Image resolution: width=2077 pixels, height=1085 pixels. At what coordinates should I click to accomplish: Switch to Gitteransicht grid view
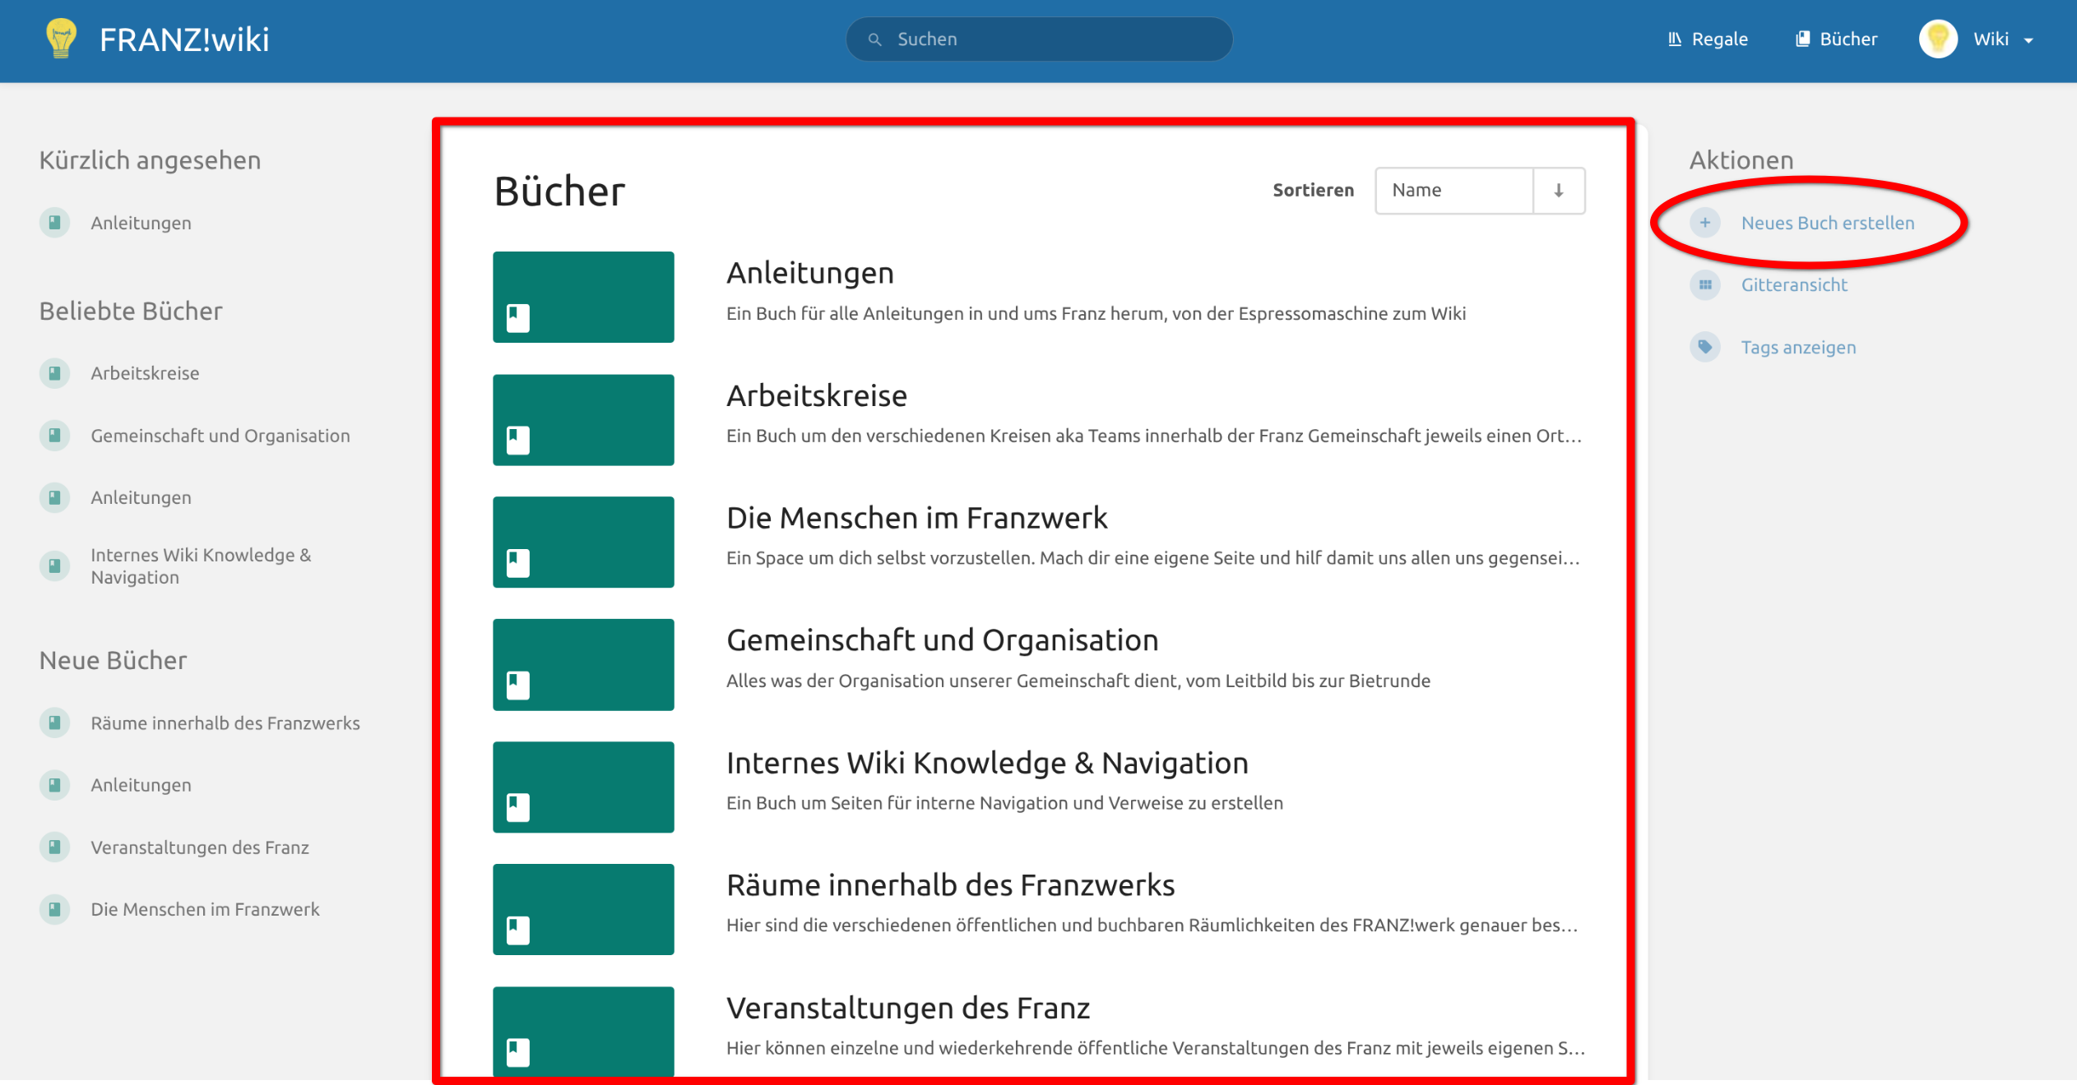pos(1793,285)
